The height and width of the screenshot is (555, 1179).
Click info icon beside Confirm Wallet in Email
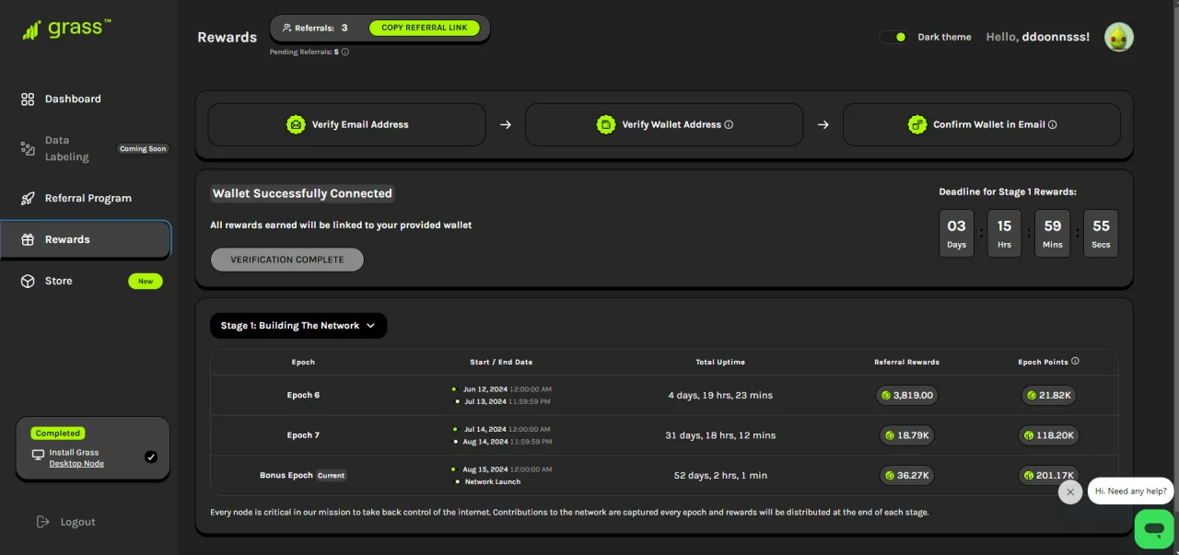[x=1053, y=124]
